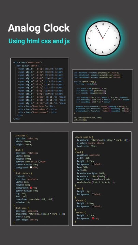138x245 pixels.
Task: Click the "Using html css and js" subtitle
Action: [x=39, y=41]
